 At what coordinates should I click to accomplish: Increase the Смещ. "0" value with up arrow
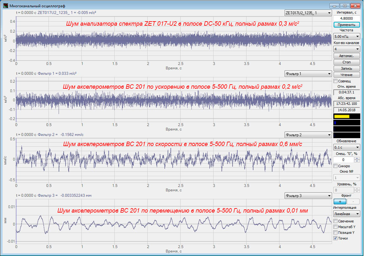(x=357, y=158)
